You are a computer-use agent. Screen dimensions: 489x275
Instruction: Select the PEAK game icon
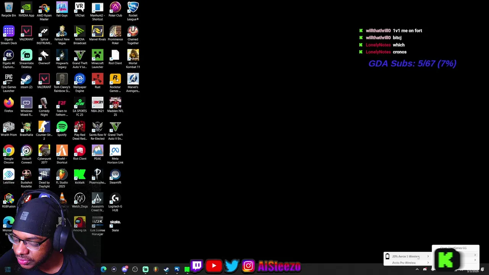tap(97, 153)
